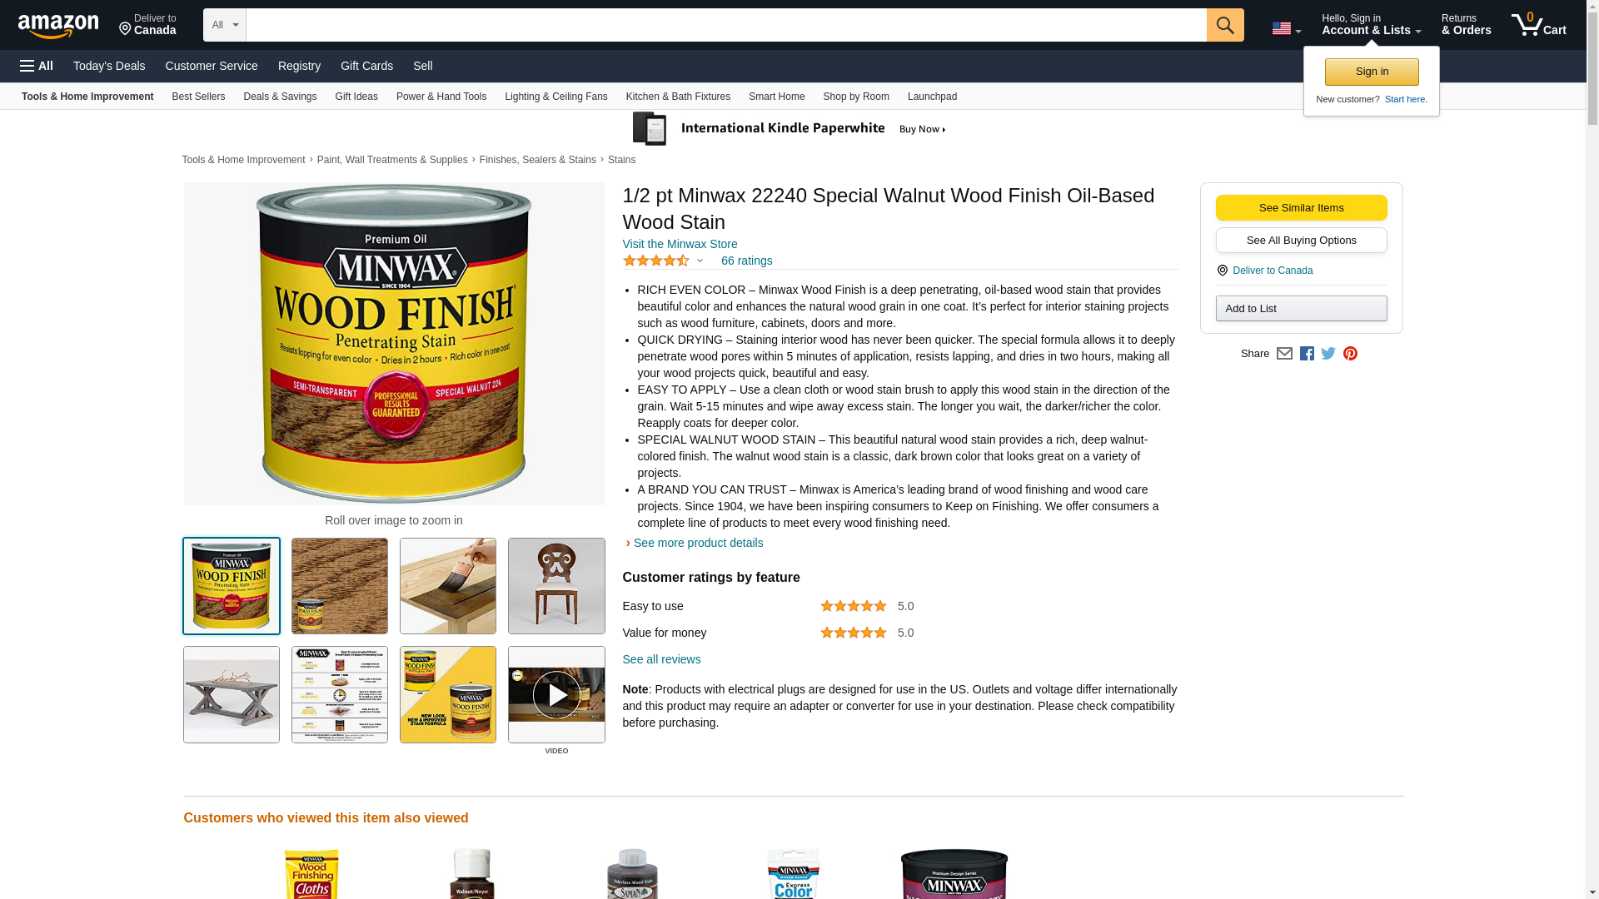Screen dimensions: 1599x899
Task: Click the magnifying glass search button
Action: 1224,25
